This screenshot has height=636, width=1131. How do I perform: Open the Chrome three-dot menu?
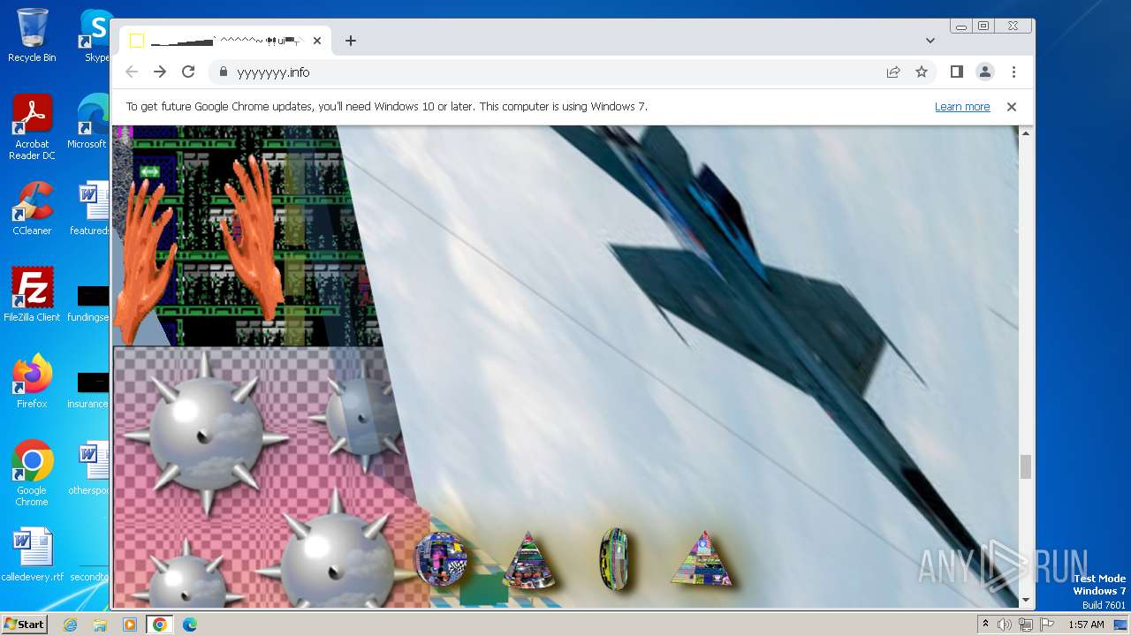1013,72
